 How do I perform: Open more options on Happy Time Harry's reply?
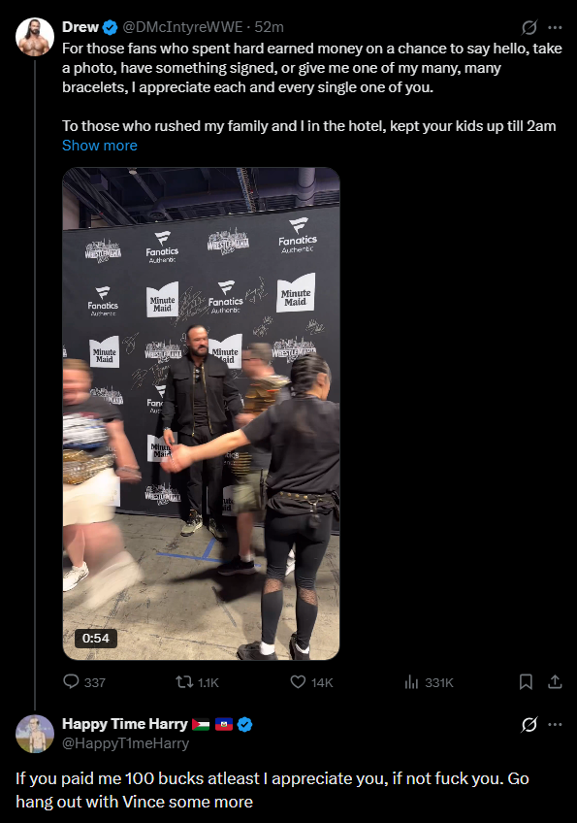pos(555,725)
